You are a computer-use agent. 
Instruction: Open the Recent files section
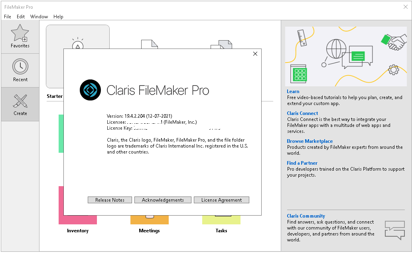(x=20, y=70)
